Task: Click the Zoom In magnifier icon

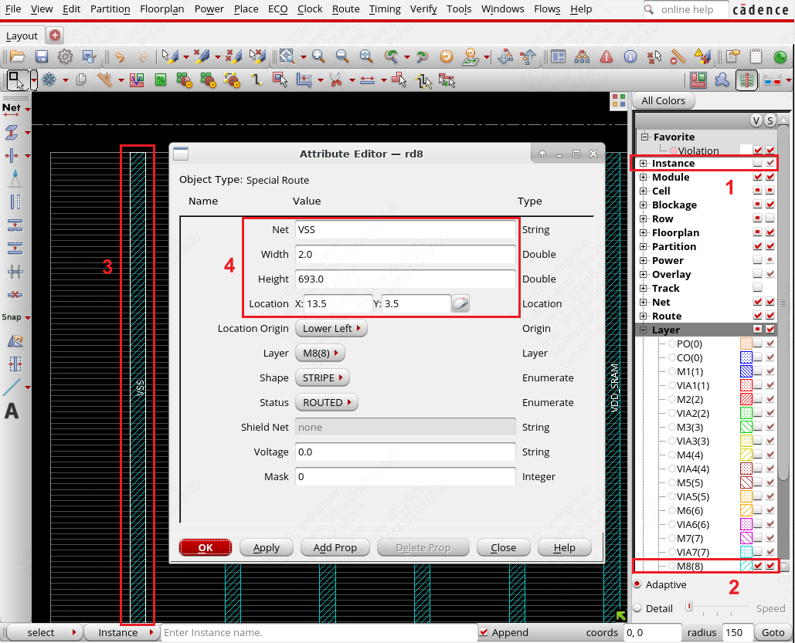Action: (318, 56)
